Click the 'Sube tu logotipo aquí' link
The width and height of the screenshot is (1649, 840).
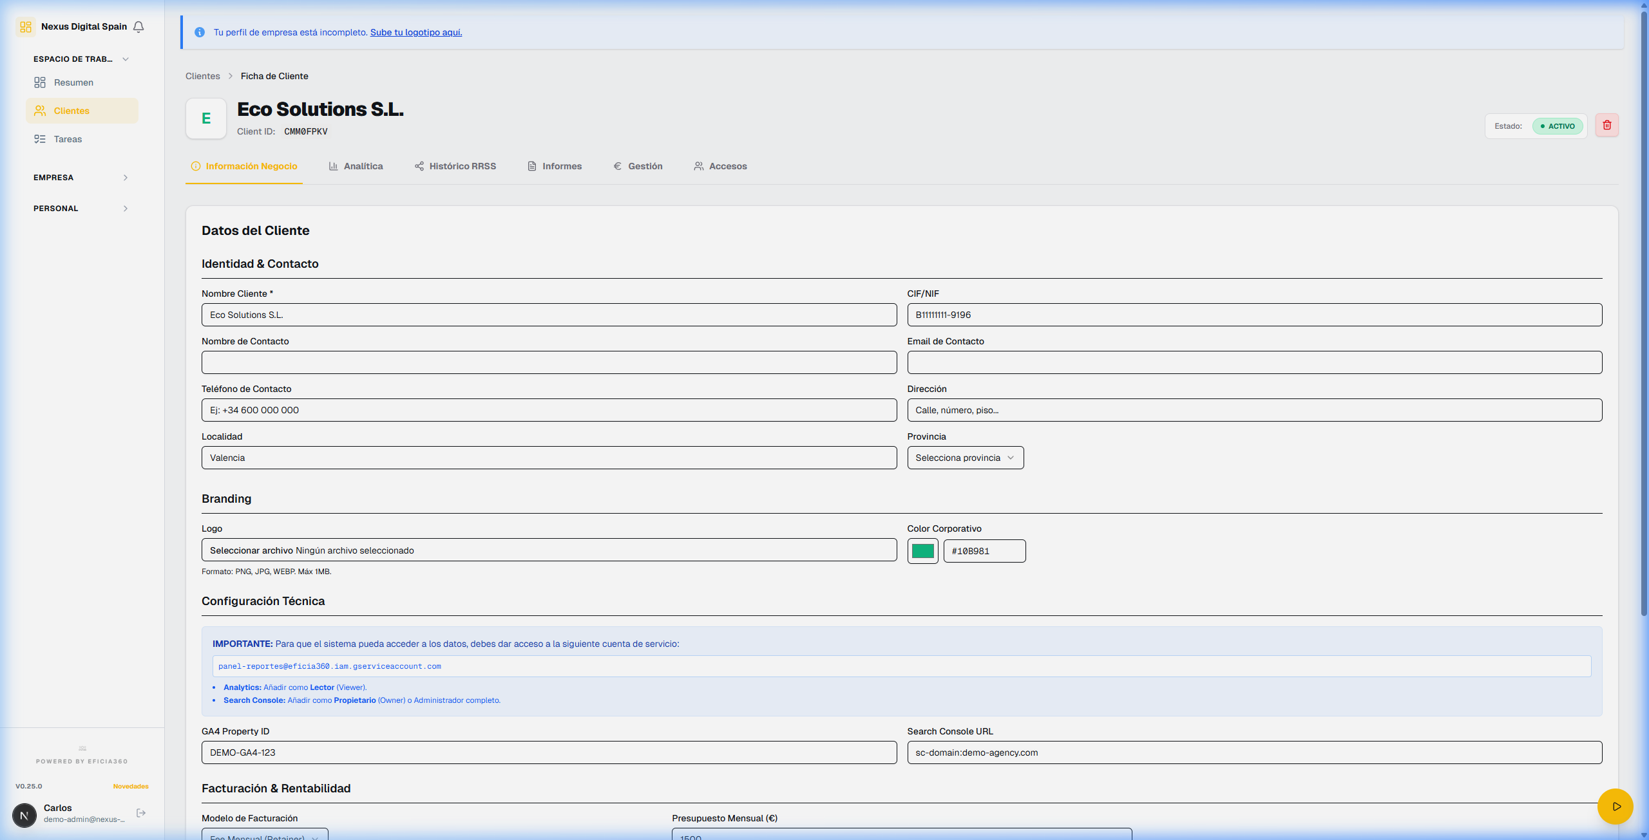point(415,32)
